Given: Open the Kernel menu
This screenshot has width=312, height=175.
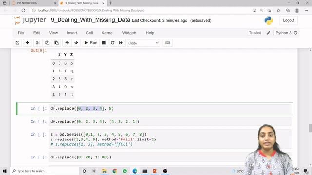Looking at the screenshot, I should [107, 33].
